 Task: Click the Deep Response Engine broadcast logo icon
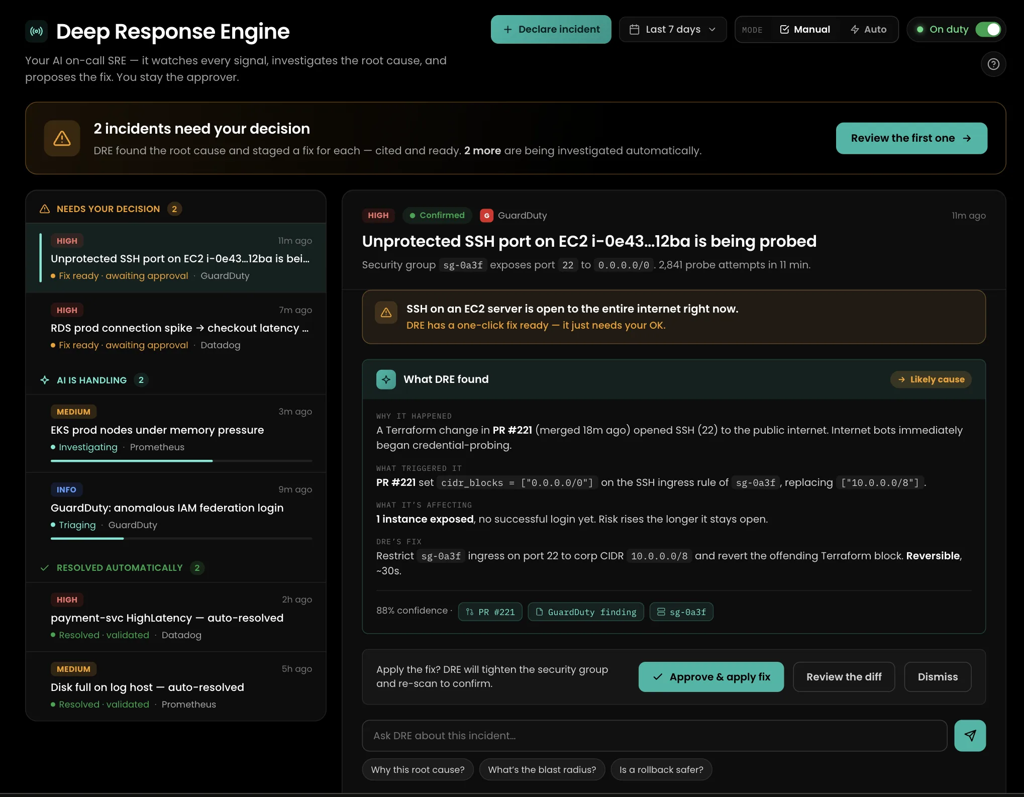point(36,31)
